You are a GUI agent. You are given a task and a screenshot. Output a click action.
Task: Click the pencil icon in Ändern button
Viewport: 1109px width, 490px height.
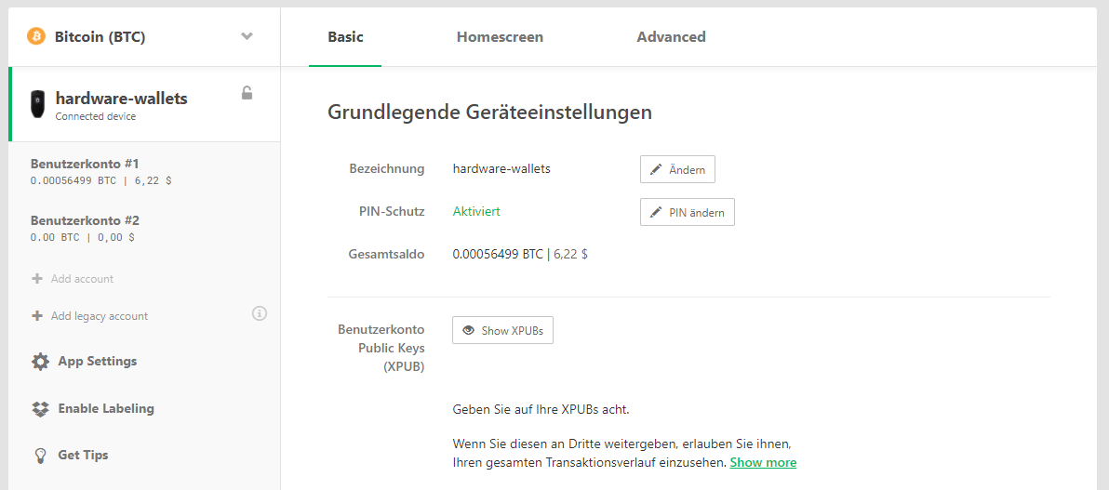[x=656, y=170]
